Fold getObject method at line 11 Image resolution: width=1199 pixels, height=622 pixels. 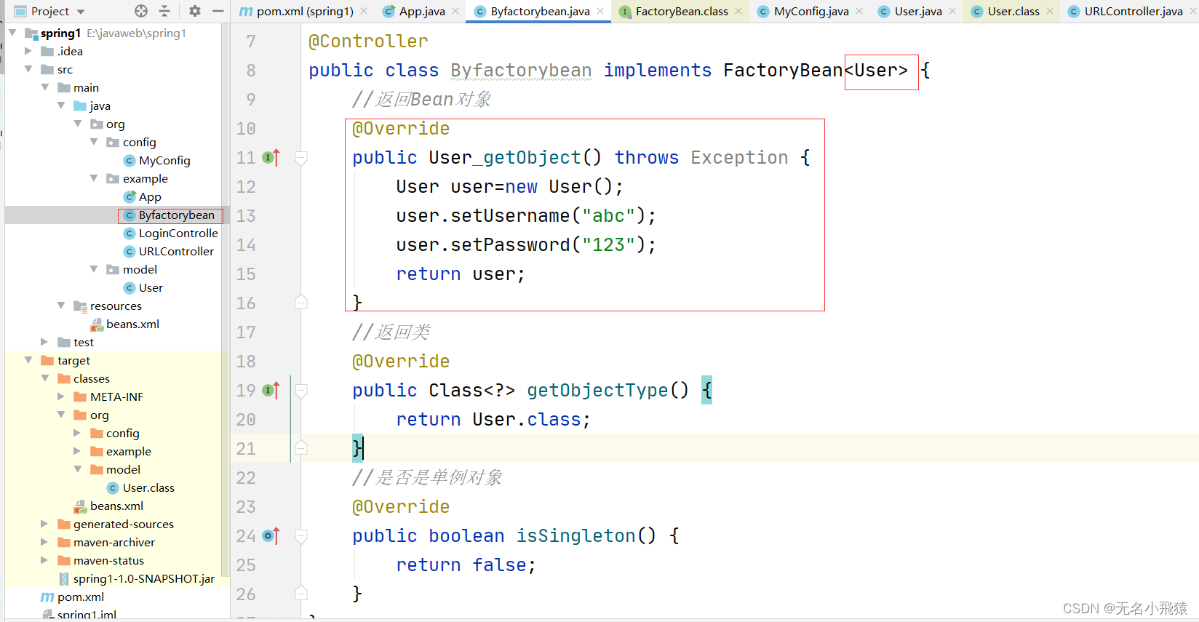click(301, 158)
